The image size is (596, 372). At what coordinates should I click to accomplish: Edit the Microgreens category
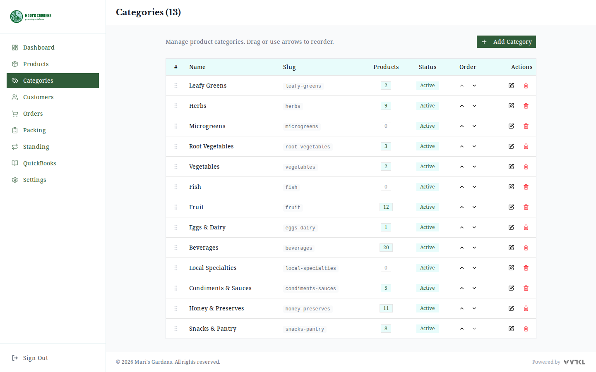(511, 126)
